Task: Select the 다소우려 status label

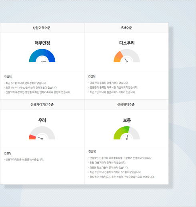Action: pos(127,43)
